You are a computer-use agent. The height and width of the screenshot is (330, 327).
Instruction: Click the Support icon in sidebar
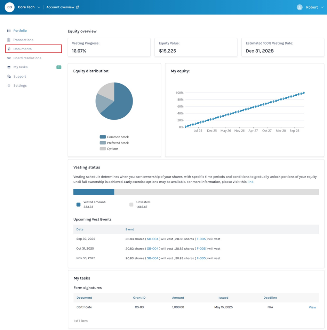pyautogui.click(x=9, y=77)
